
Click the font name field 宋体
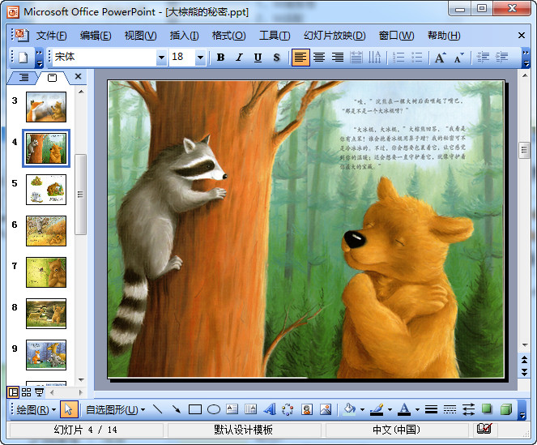click(104, 58)
